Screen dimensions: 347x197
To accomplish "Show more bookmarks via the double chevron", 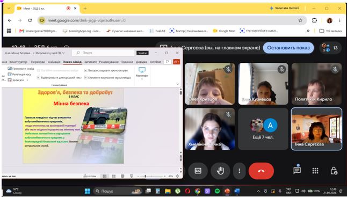I will [308, 31].
